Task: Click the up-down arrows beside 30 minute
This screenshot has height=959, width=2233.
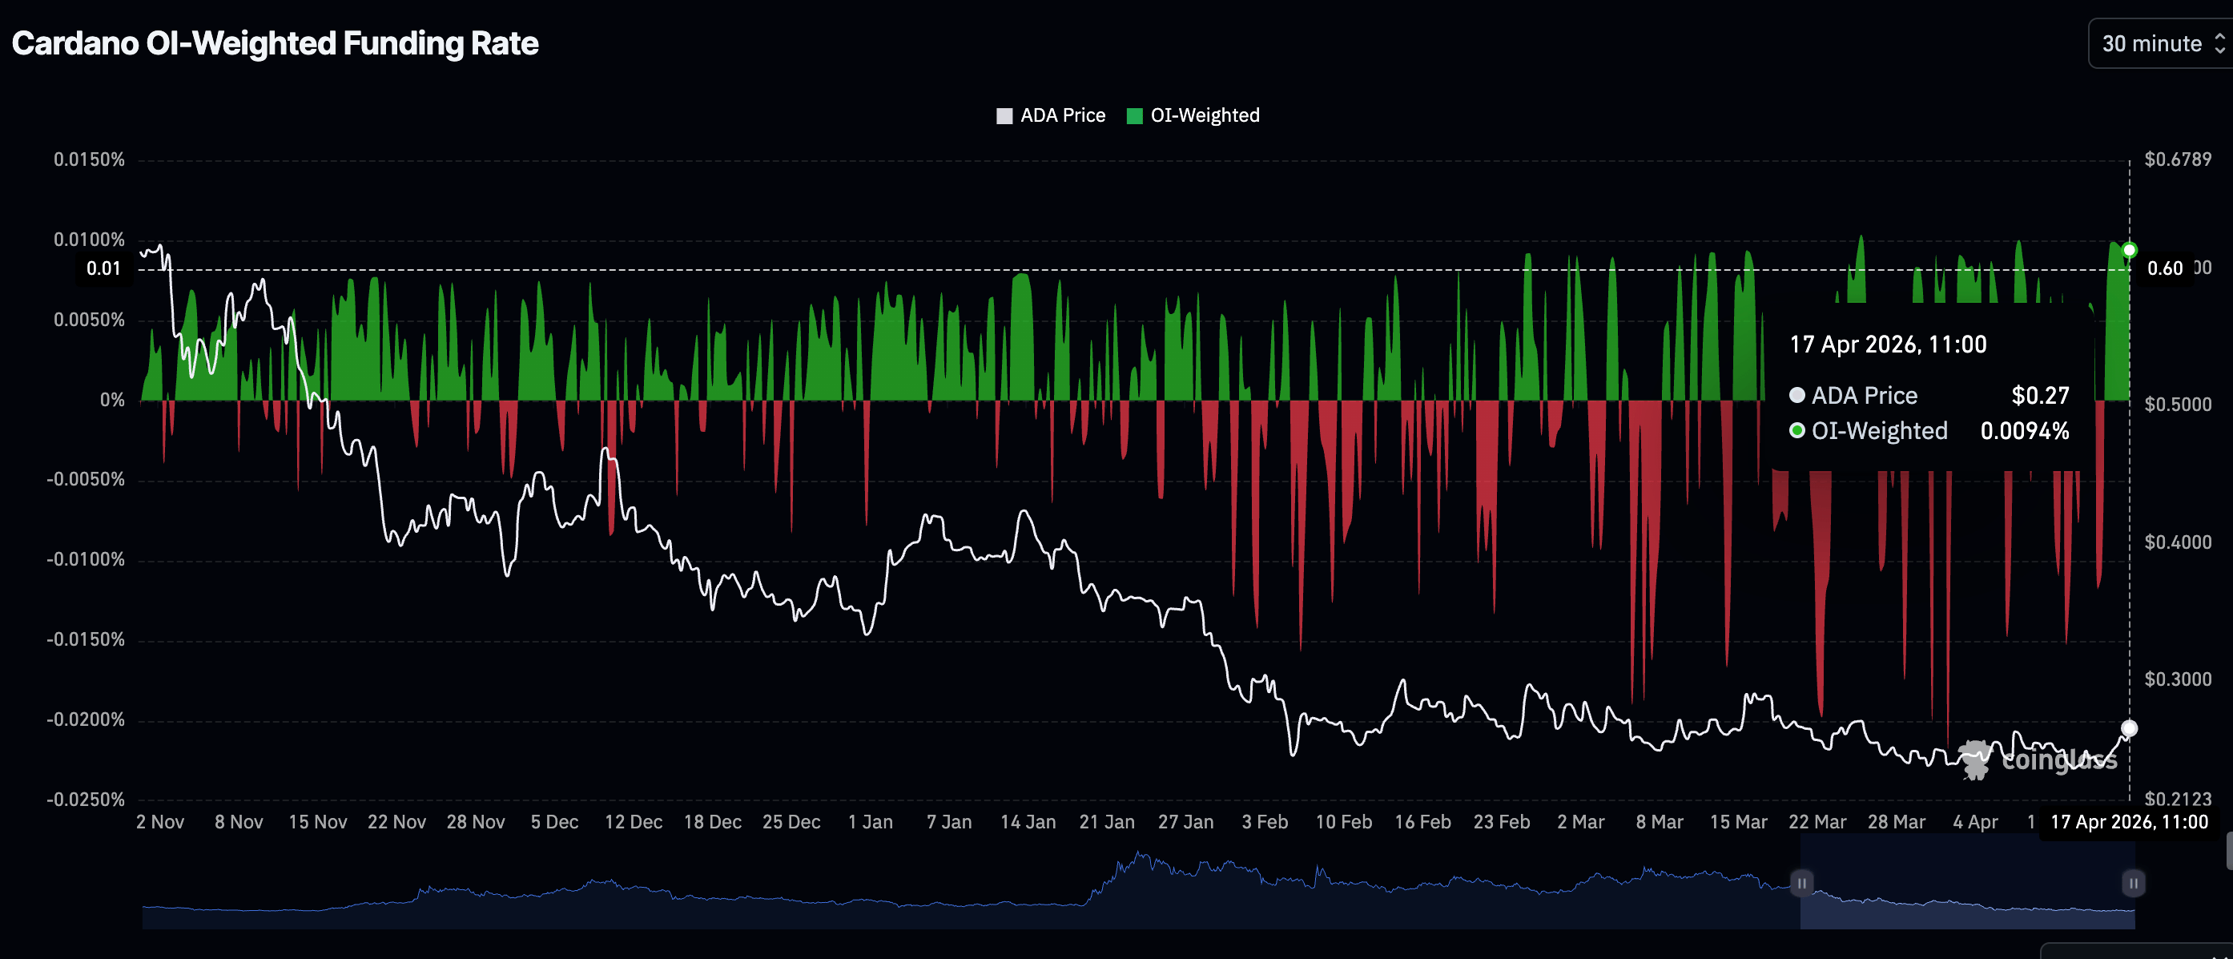Action: pyautogui.click(x=2219, y=43)
